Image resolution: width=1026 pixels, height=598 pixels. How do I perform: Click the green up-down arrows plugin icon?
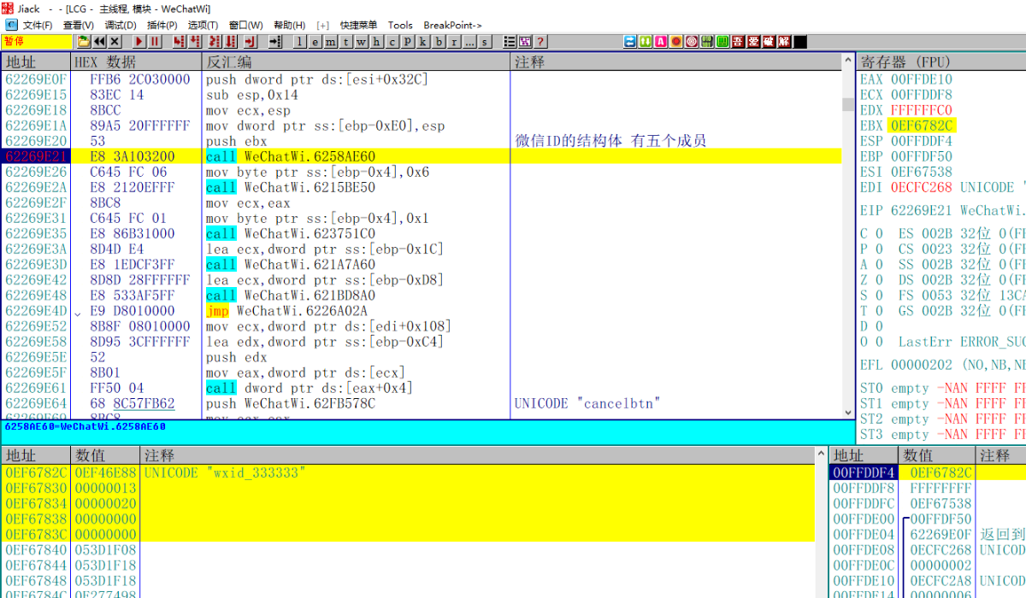click(645, 41)
